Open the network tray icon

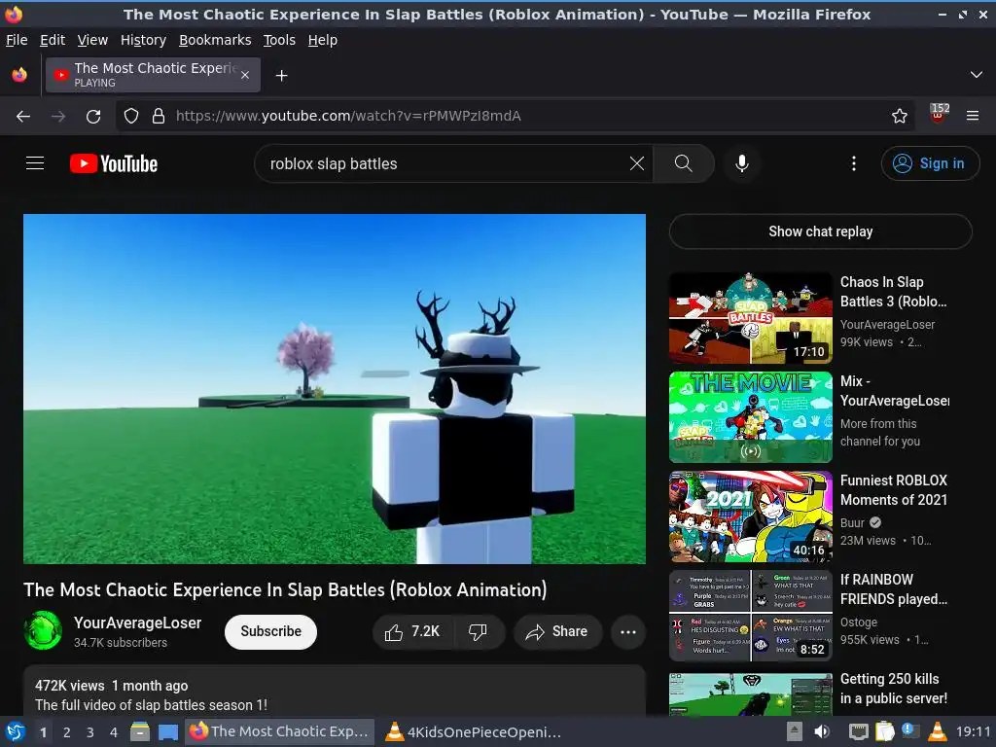click(x=858, y=731)
